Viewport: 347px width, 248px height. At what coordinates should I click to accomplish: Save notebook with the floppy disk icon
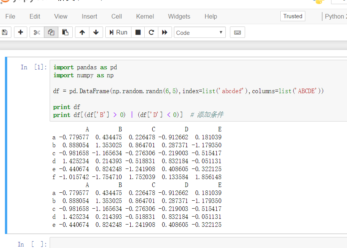[x=5, y=32]
